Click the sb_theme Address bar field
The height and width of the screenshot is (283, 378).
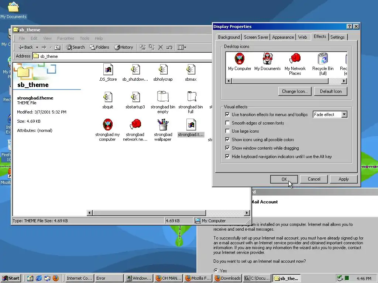pyautogui.click(x=122, y=56)
